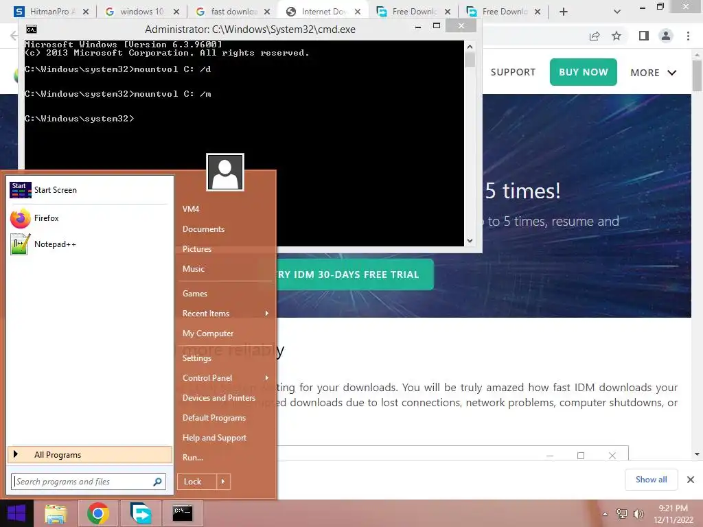
Task: Open Chrome tab search chevron
Action: [x=617, y=12]
